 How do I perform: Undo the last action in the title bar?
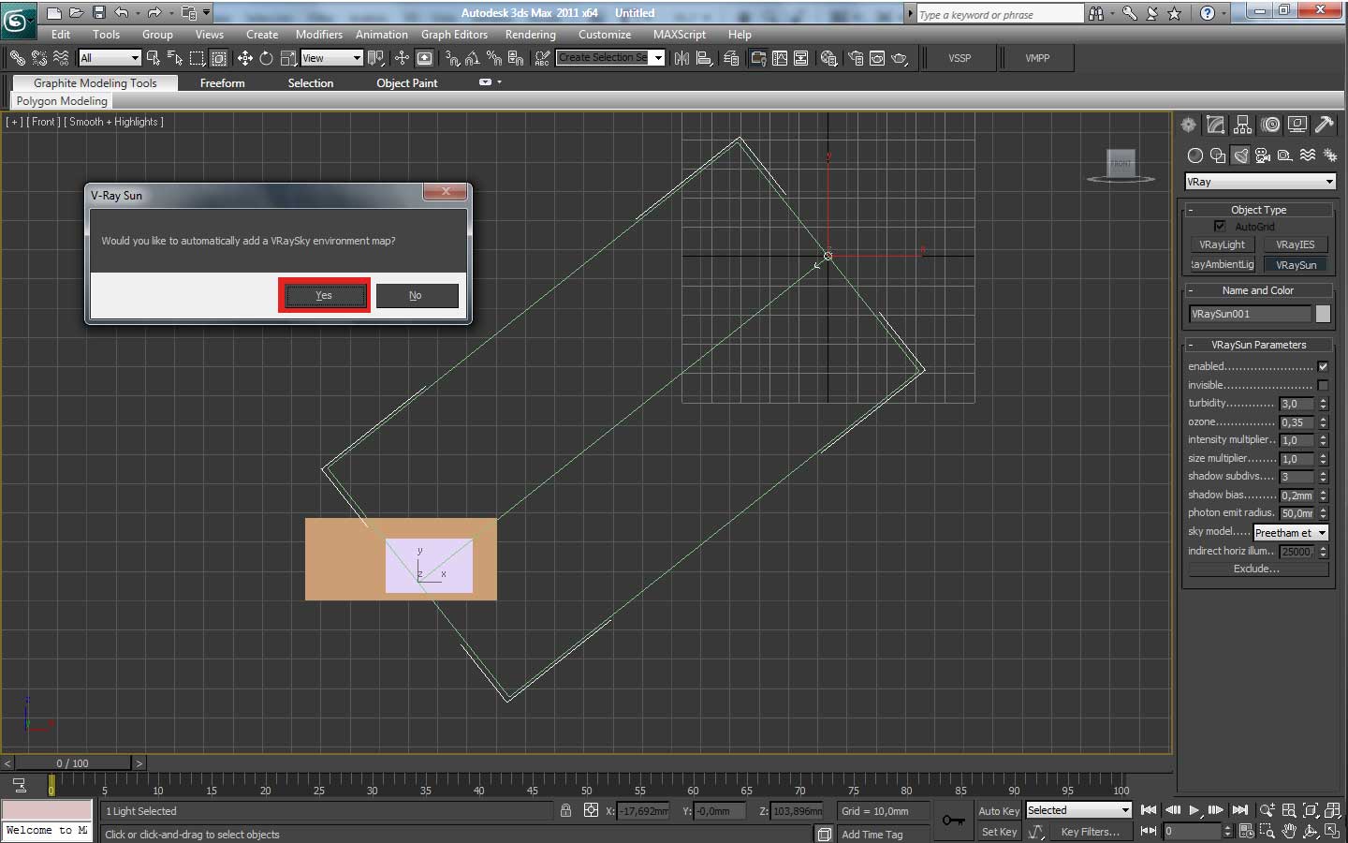click(122, 13)
